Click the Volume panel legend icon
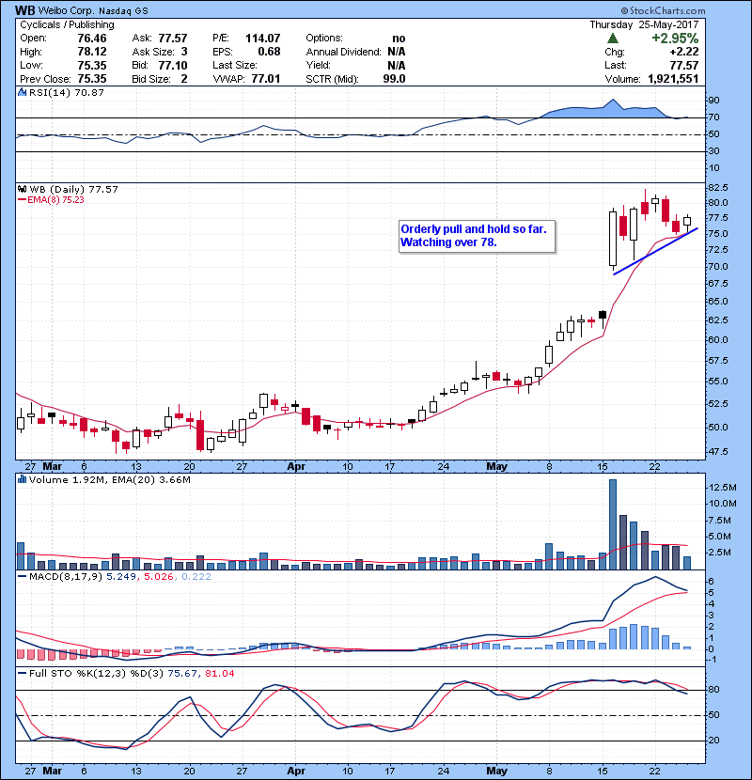 22,480
